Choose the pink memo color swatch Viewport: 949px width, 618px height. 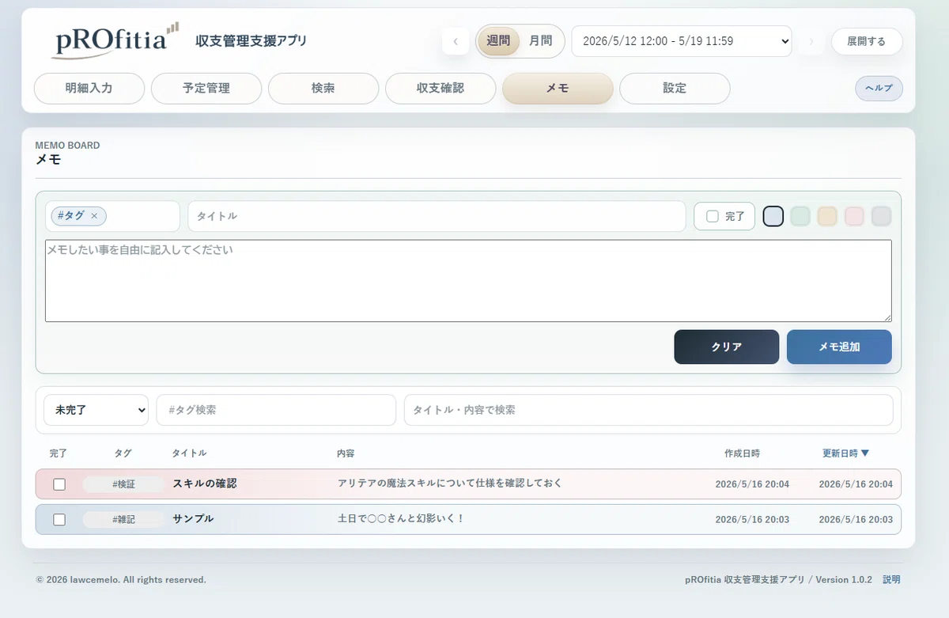pos(854,216)
